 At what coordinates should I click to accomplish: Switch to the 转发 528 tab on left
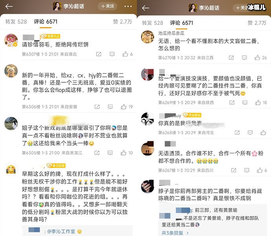pyautogui.click(x=16, y=22)
